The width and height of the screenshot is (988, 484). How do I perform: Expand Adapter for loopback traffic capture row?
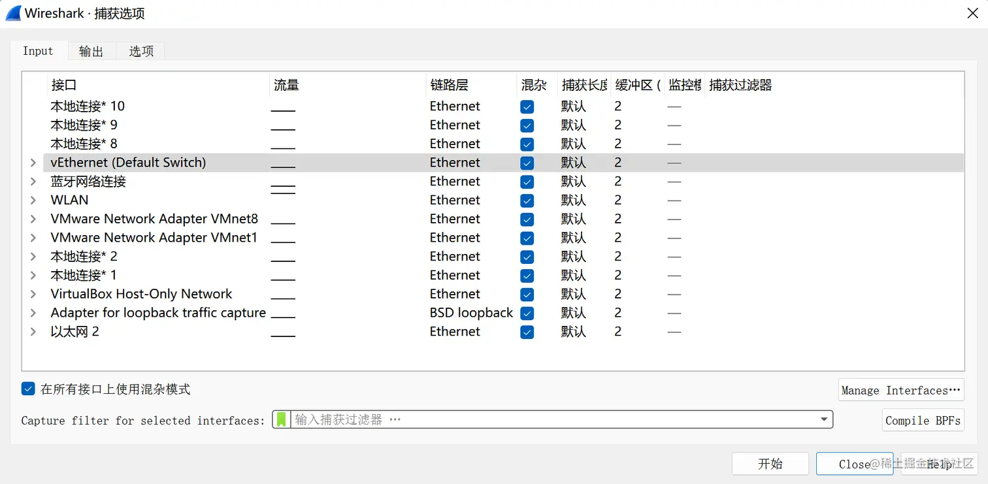(x=33, y=314)
